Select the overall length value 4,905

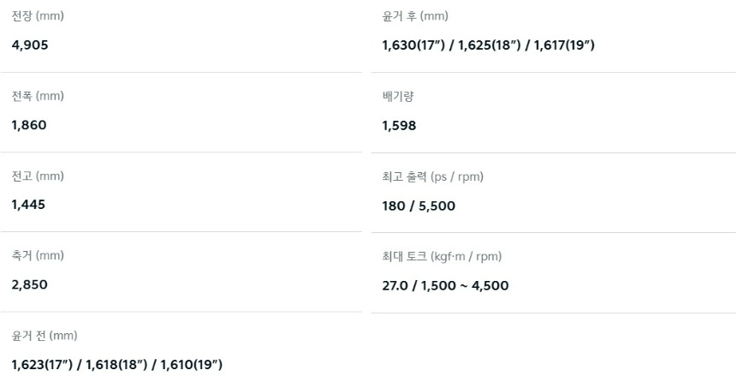tap(30, 45)
